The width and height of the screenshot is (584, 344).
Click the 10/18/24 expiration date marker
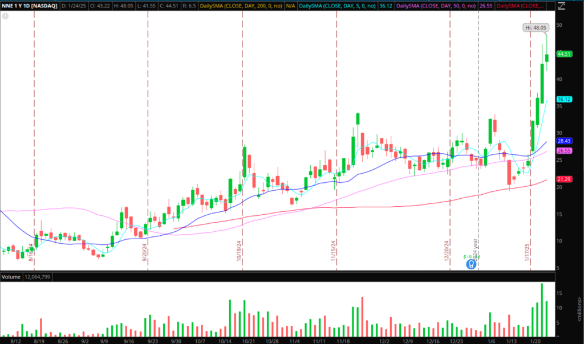tap(239, 251)
